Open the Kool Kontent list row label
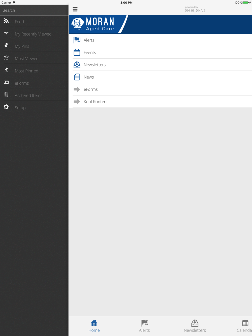 click(96, 102)
